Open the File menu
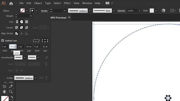 [x=21, y=3]
